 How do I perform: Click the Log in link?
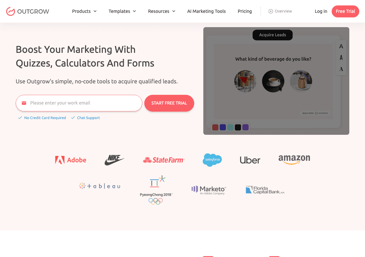click(321, 11)
